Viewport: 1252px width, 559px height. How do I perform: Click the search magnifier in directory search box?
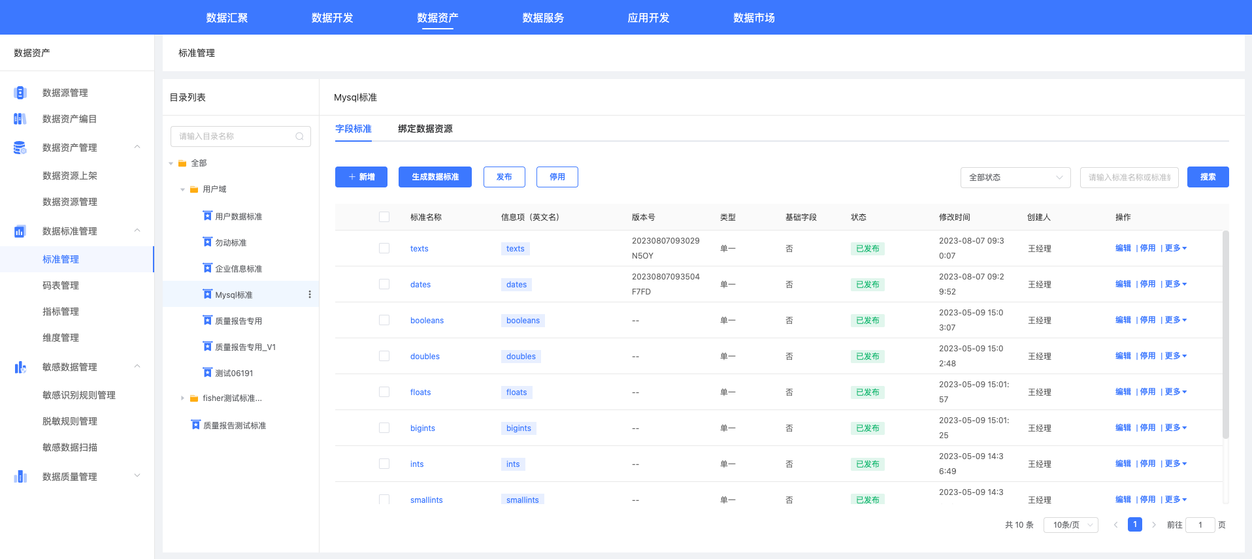click(x=299, y=136)
